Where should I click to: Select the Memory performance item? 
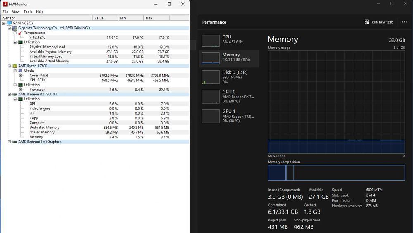click(229, 58)
